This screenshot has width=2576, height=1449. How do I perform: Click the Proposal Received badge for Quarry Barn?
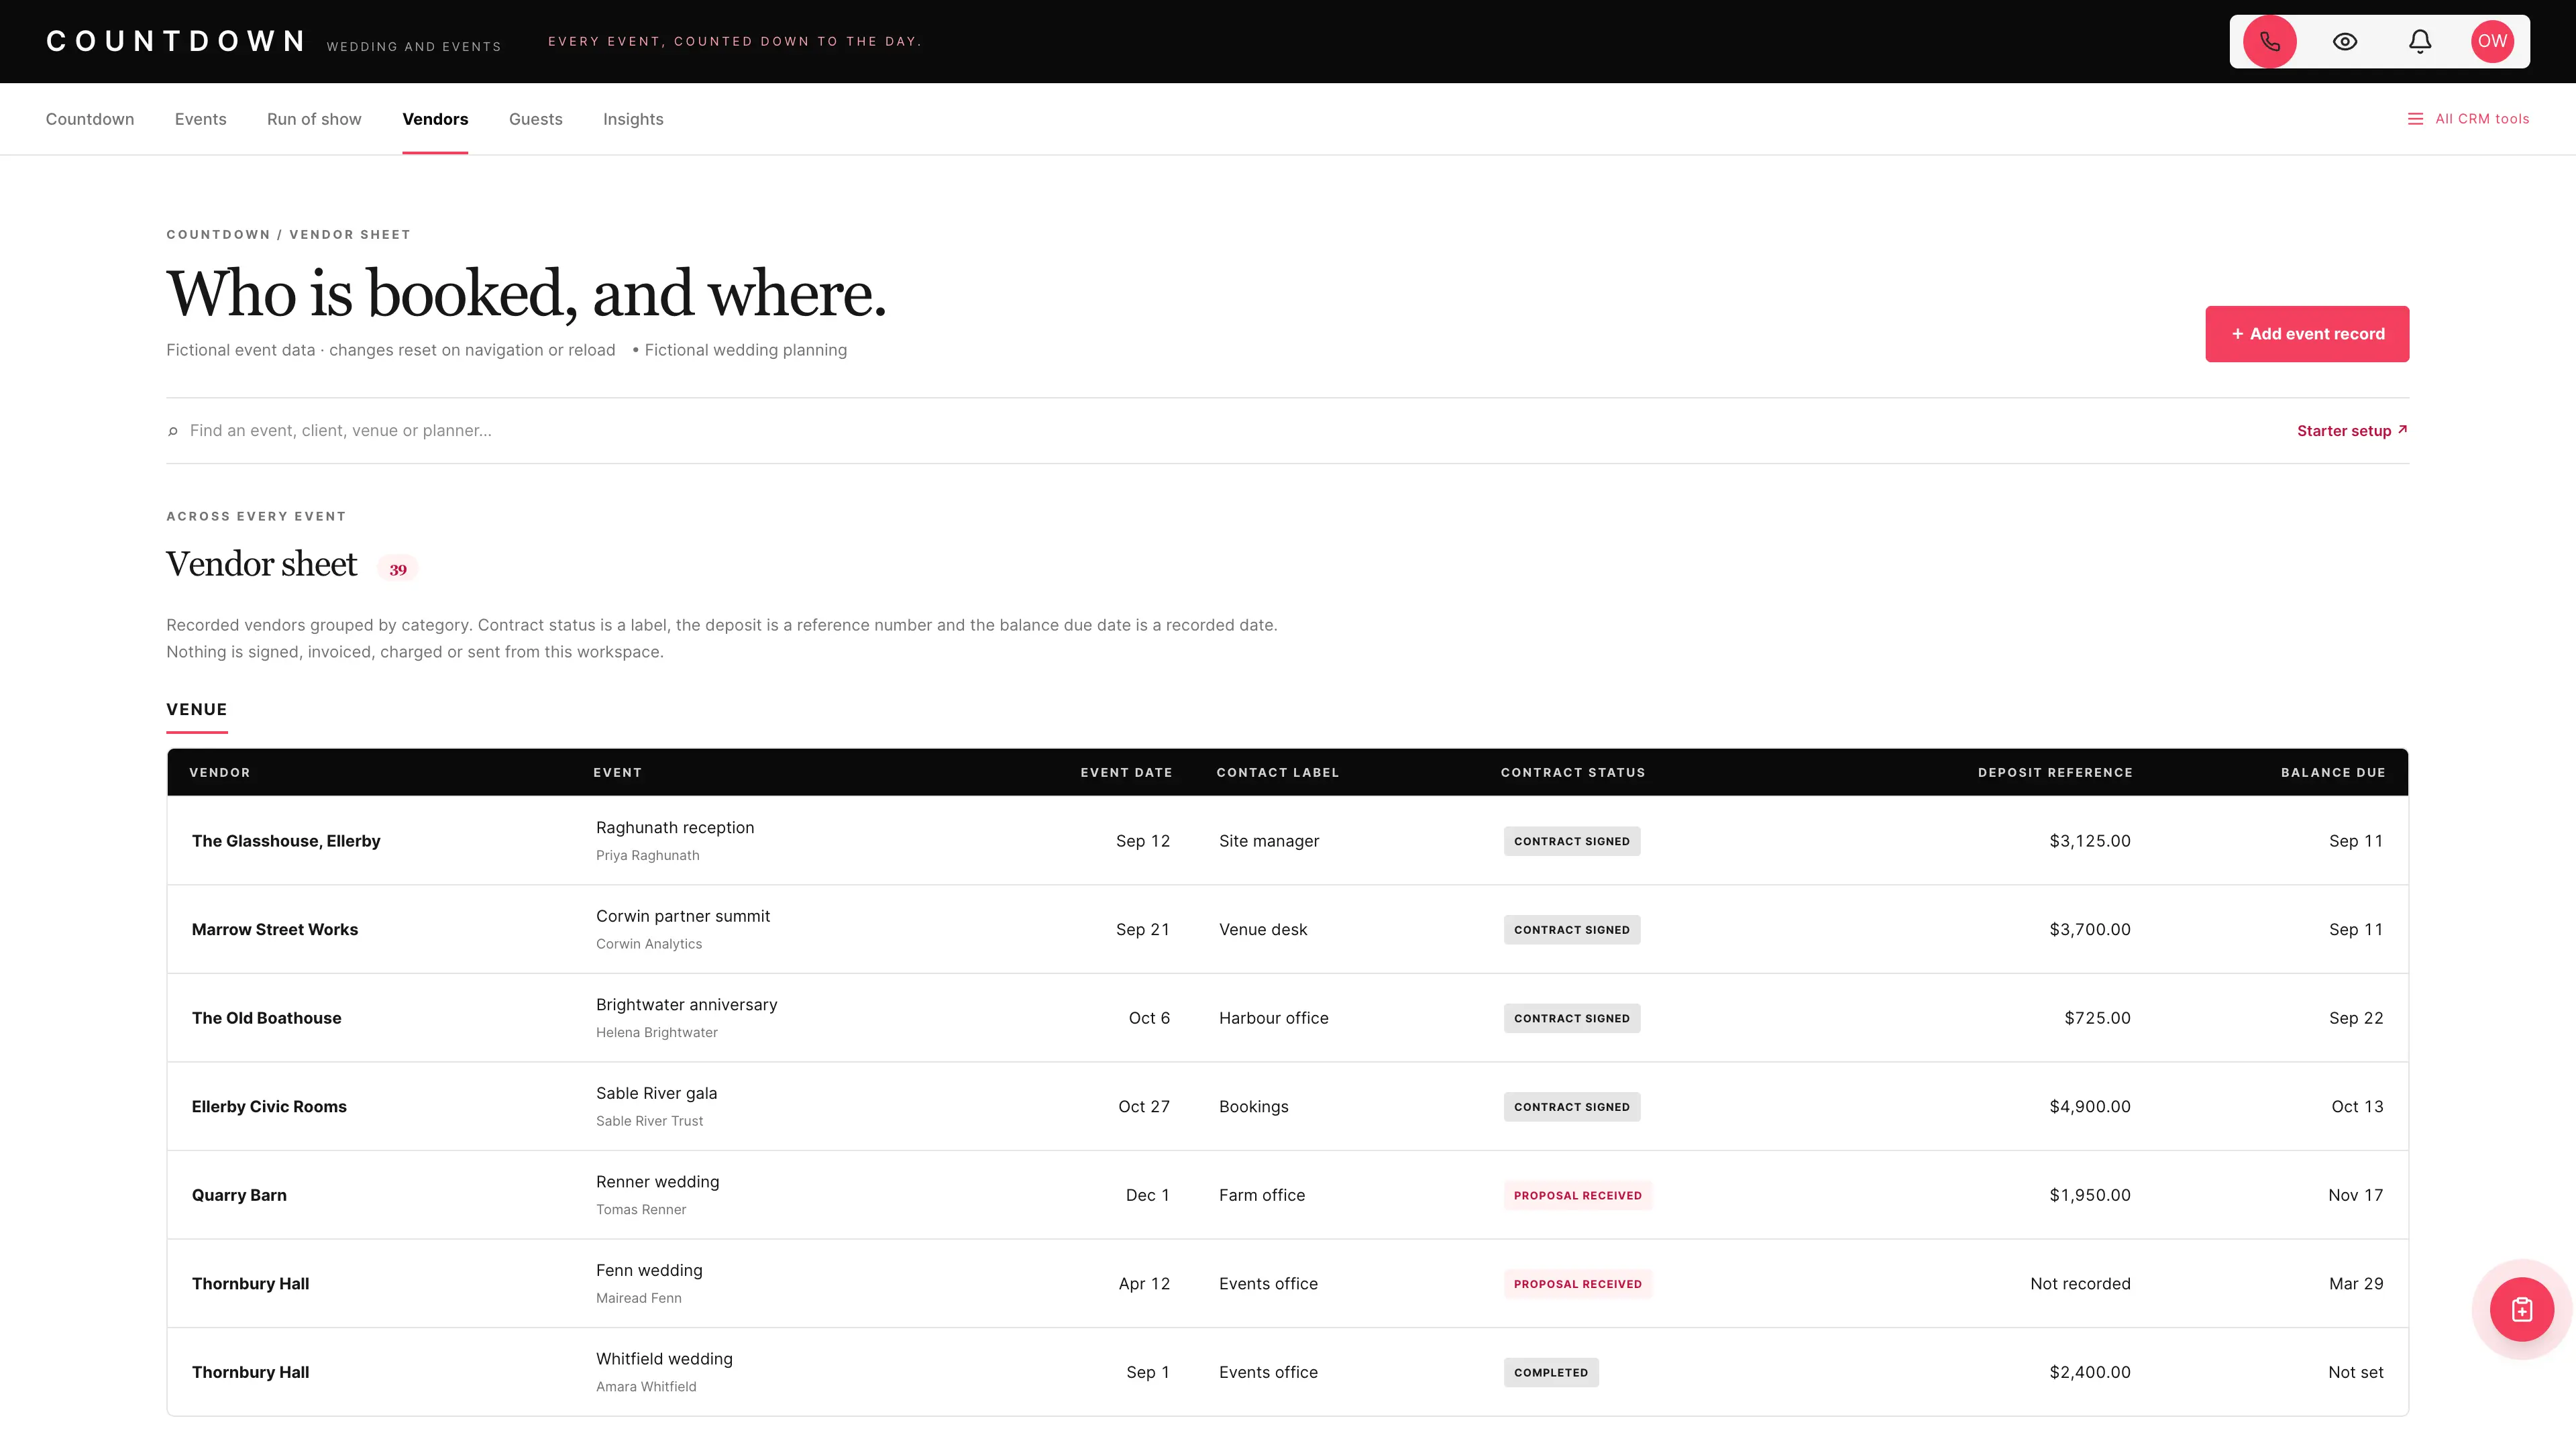click(1577, 1195)
